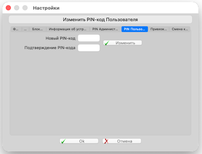Open the tab labeled only "..."
The width and height of the screenshot is (202, 154).
click(x=25, y=29)
